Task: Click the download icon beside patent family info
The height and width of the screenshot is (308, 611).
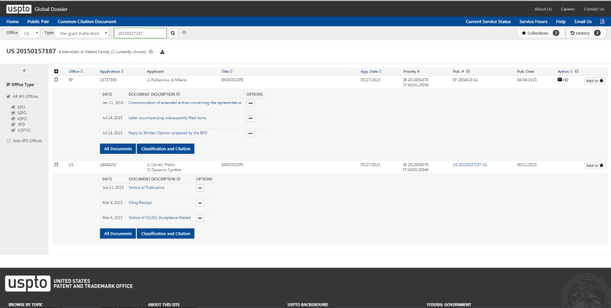Action: click(x=163, y=52)
